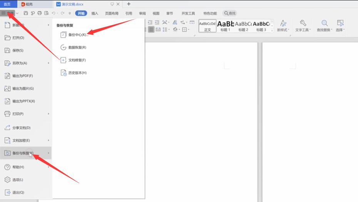The image size is (358, 202).
Task: Click the shading paint bucket icon
Action: point(175,30)
